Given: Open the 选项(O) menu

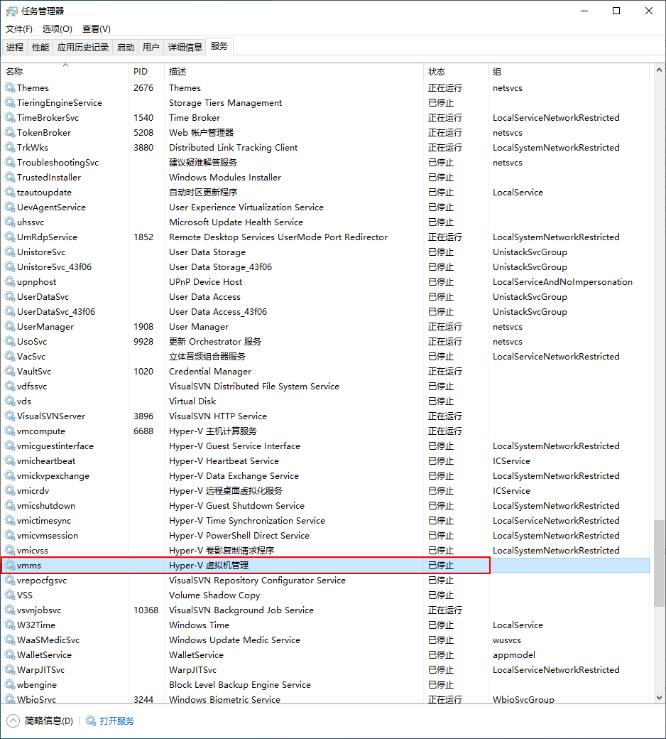Looking at the screenshot, I should tap(57, 28).
